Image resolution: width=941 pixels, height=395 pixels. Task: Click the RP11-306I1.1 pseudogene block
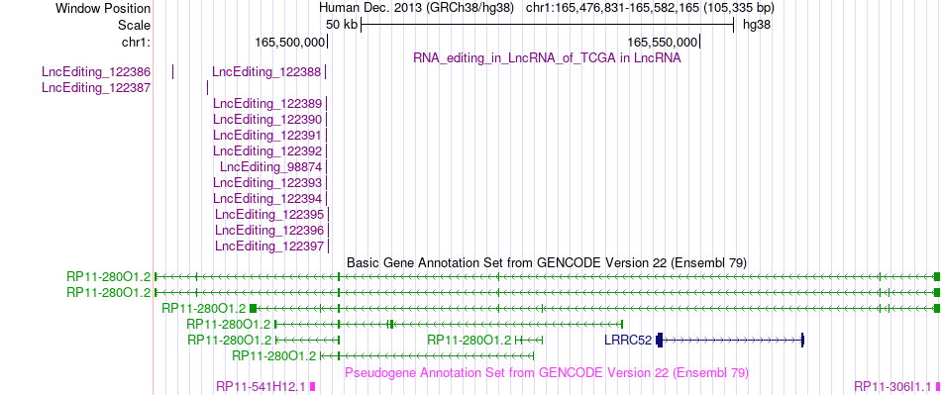938,386
